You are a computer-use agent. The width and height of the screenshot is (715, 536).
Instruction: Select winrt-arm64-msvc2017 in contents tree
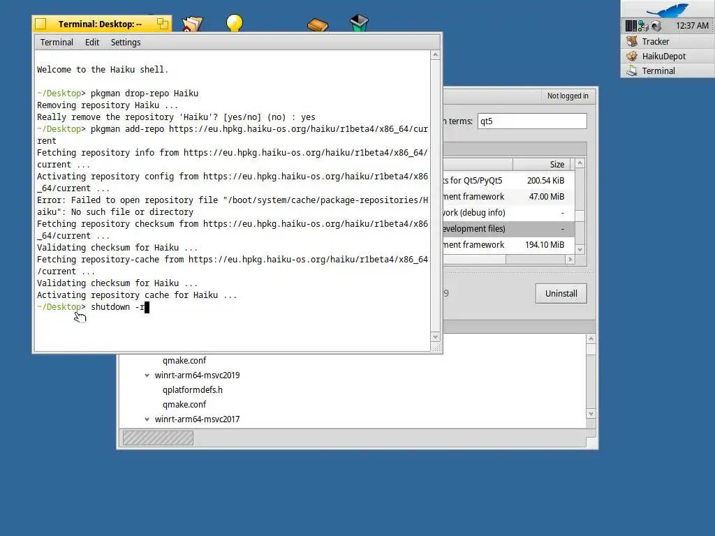tap(197, 419)
